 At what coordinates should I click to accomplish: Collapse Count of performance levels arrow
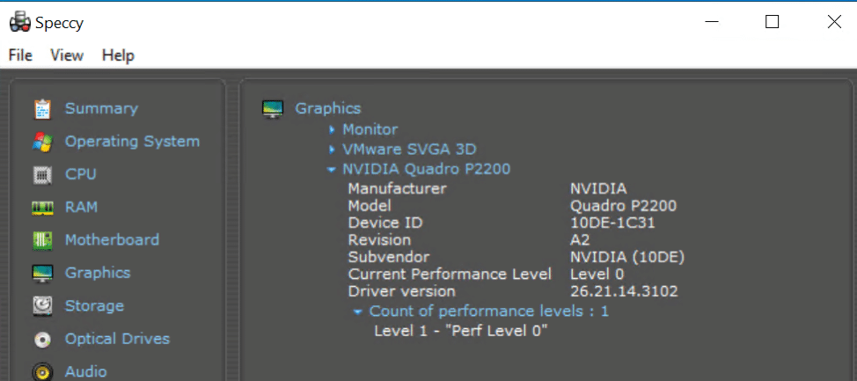357,312
